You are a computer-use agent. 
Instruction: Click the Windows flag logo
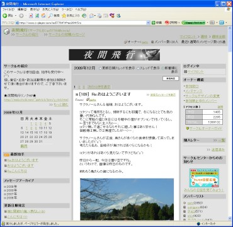[x=229, y=9]
